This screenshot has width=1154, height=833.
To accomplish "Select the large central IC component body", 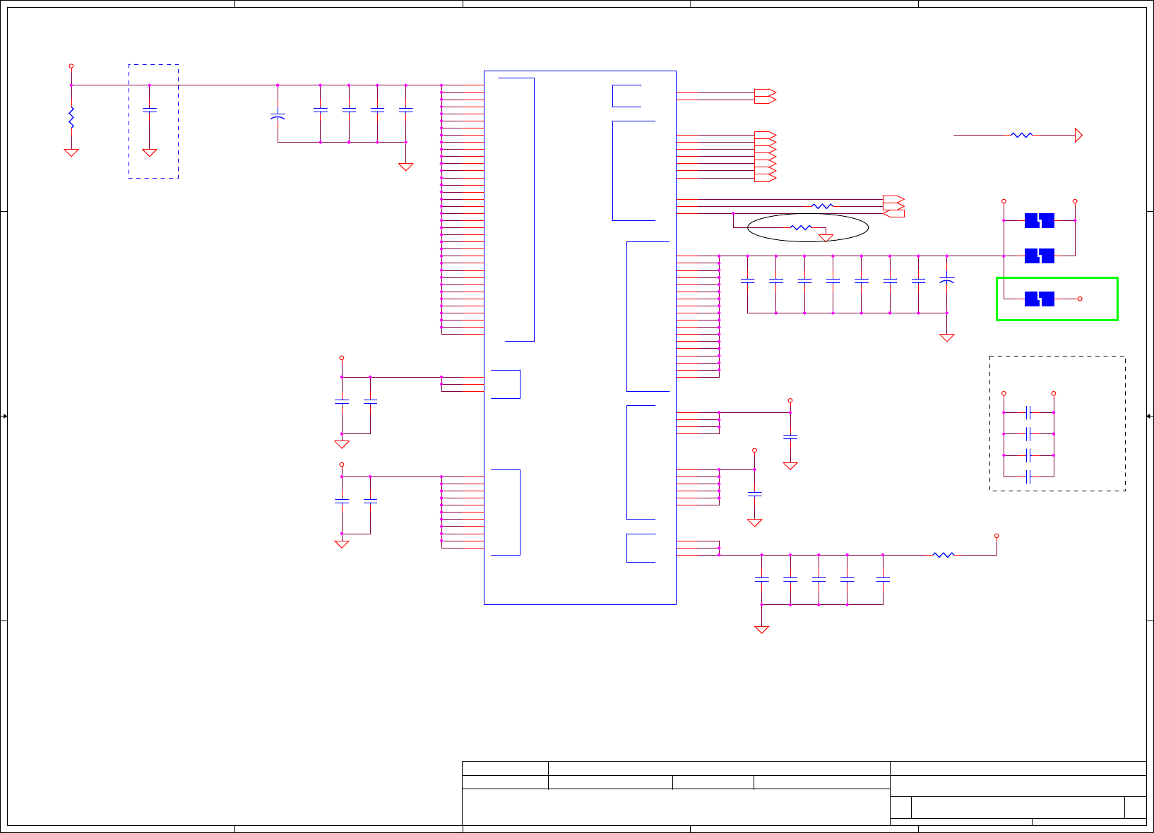I will tap(580, 337).
